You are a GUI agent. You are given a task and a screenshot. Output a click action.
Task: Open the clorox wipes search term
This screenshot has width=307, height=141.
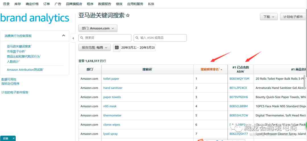click(112, 125)
